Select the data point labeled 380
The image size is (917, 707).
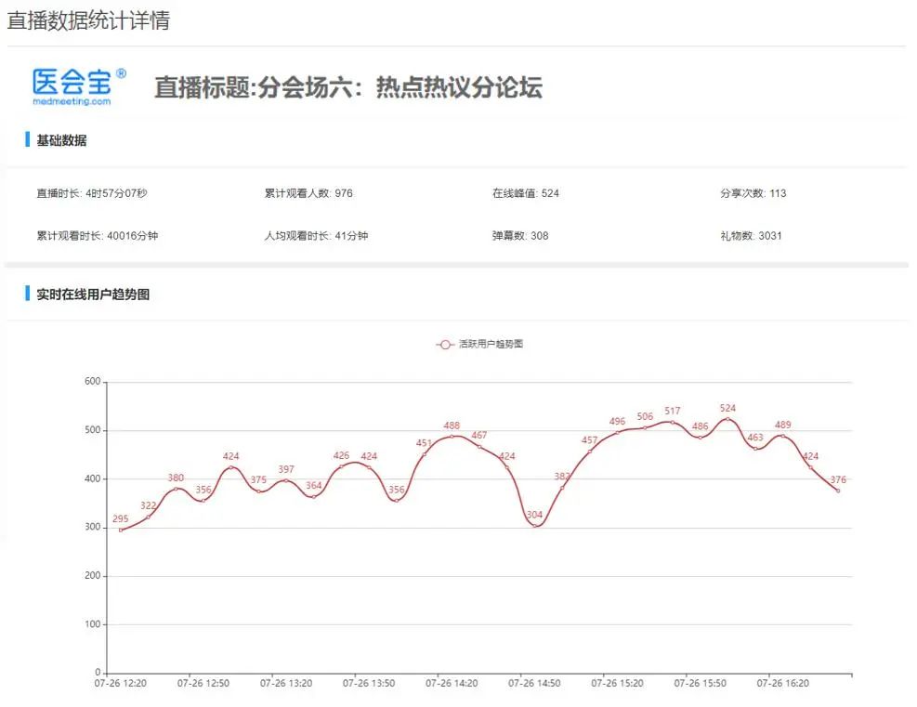pos(176,489)
